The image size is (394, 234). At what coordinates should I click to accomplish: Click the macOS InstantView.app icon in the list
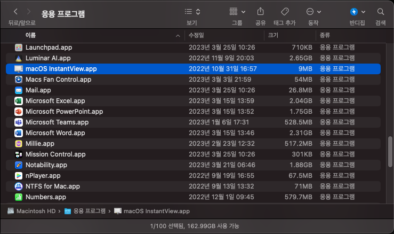[19, 69]
